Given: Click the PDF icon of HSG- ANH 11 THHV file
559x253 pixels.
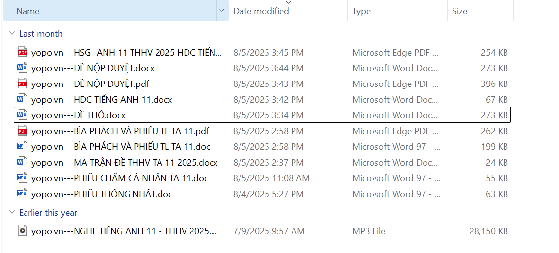Looking at the screenshot, I should coord(22,52).
